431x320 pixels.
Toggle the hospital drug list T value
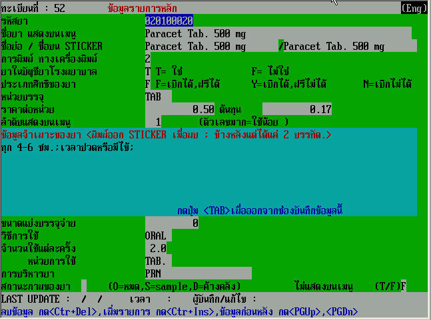point(148,72)
